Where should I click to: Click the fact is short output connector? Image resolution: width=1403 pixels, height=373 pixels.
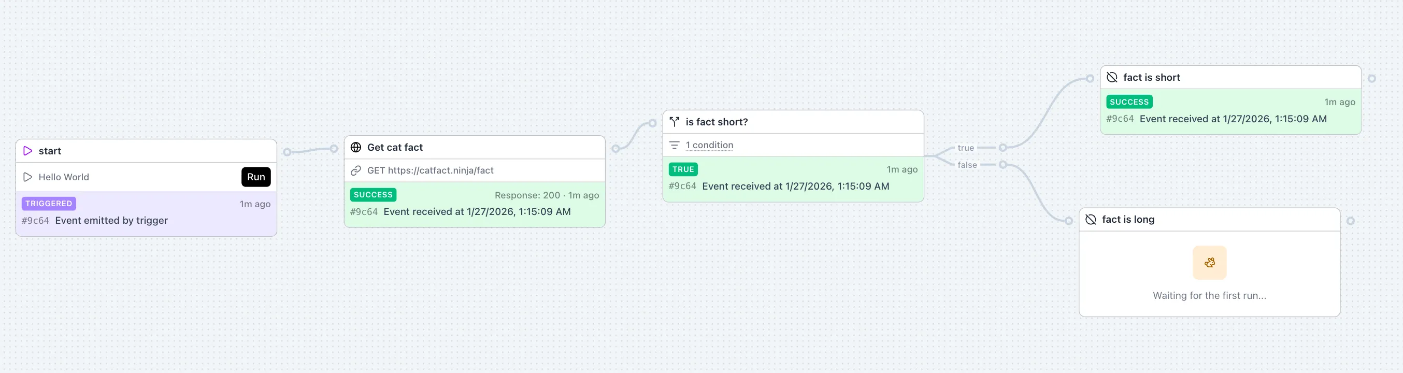[x=1371, y=78]
